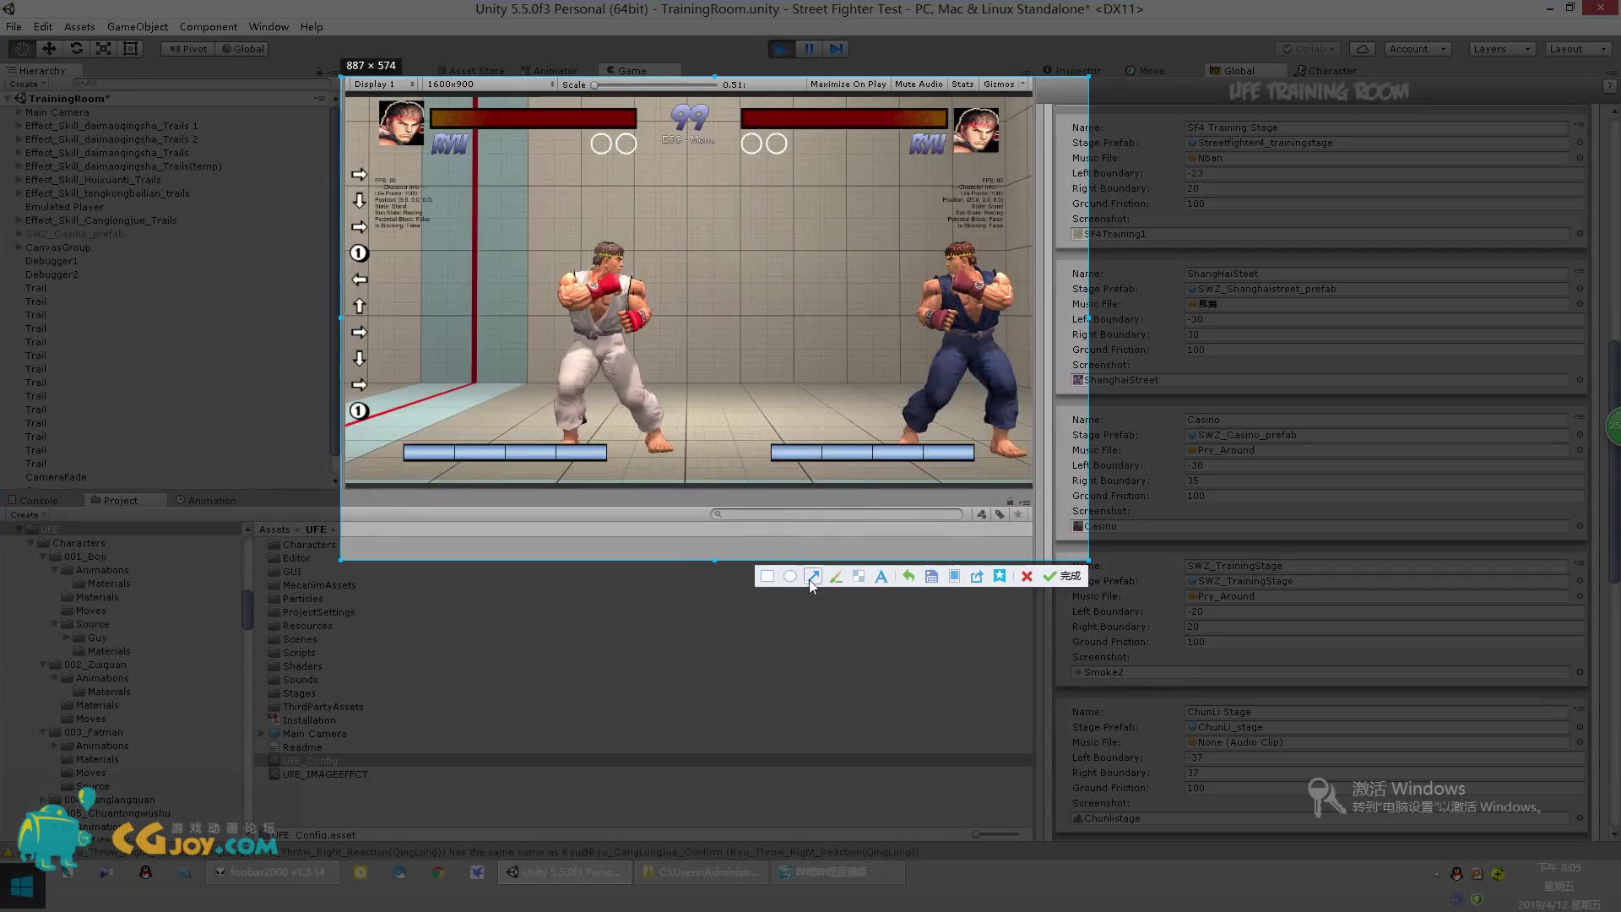Select the Rotate tool
Screen dimensions: 1621x912
coord(77,49)
